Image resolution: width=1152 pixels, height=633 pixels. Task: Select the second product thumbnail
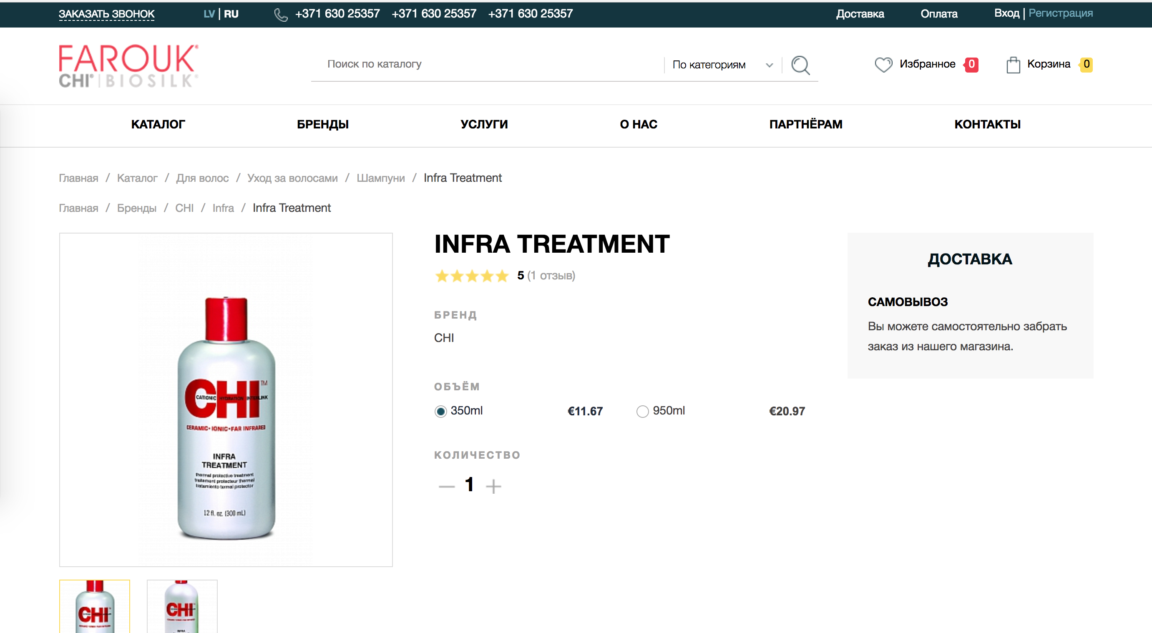182,606
